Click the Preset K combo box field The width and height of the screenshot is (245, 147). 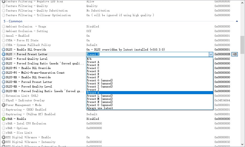coord(147,54)
